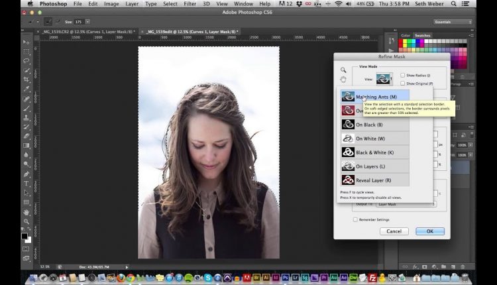This screenshot has height=285, width=497.
Task: Open the Essentials workspace dropdown
Action: [453, 22]
